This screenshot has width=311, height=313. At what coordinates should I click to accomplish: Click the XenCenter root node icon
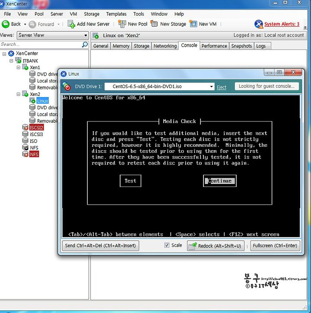(11, 53)
